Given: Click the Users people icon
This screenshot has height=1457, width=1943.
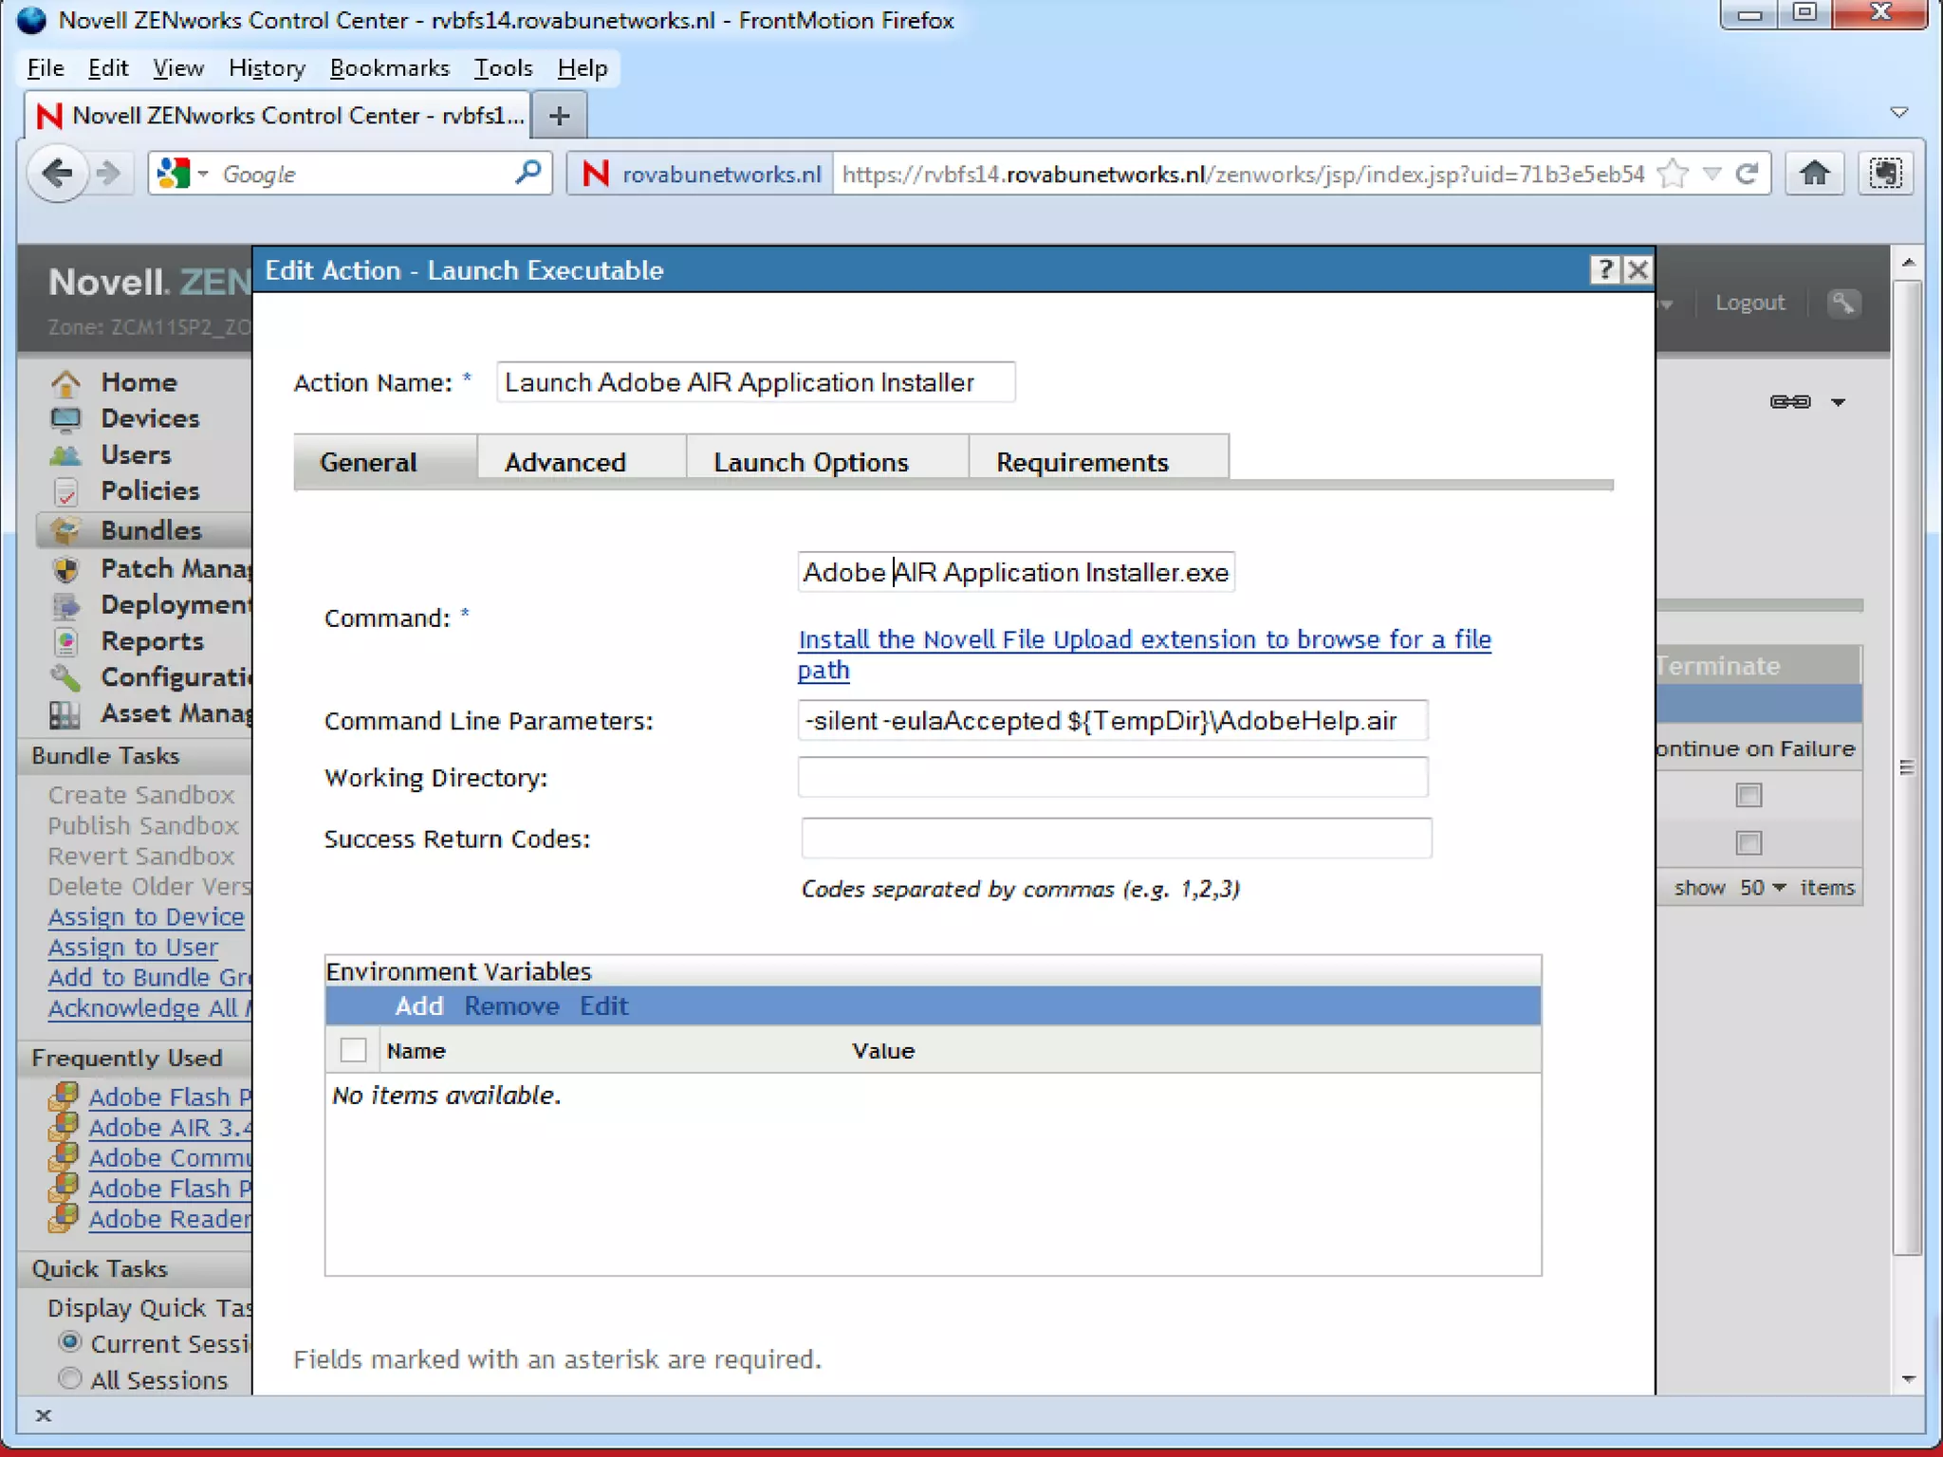Looking at the screenshot, I should 65,455.
